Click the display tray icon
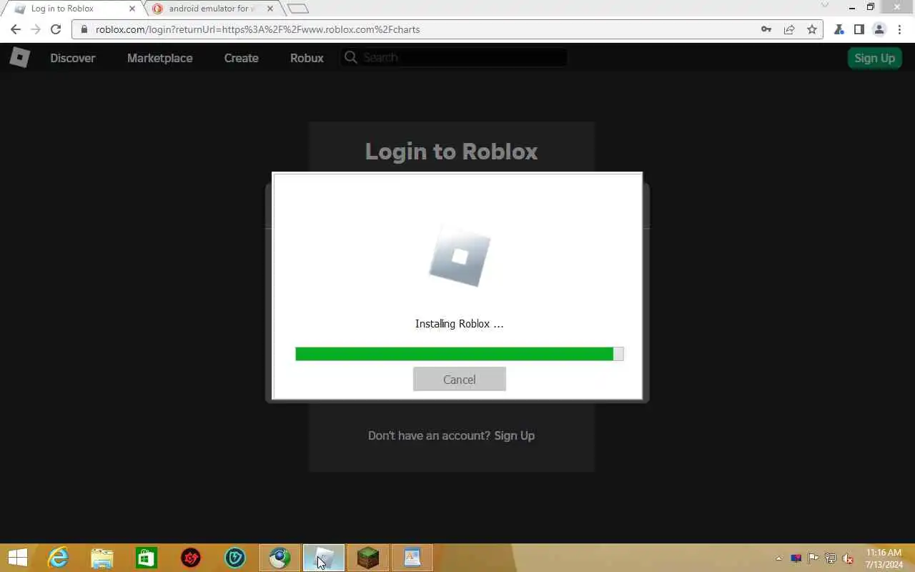 pos(796,558)
